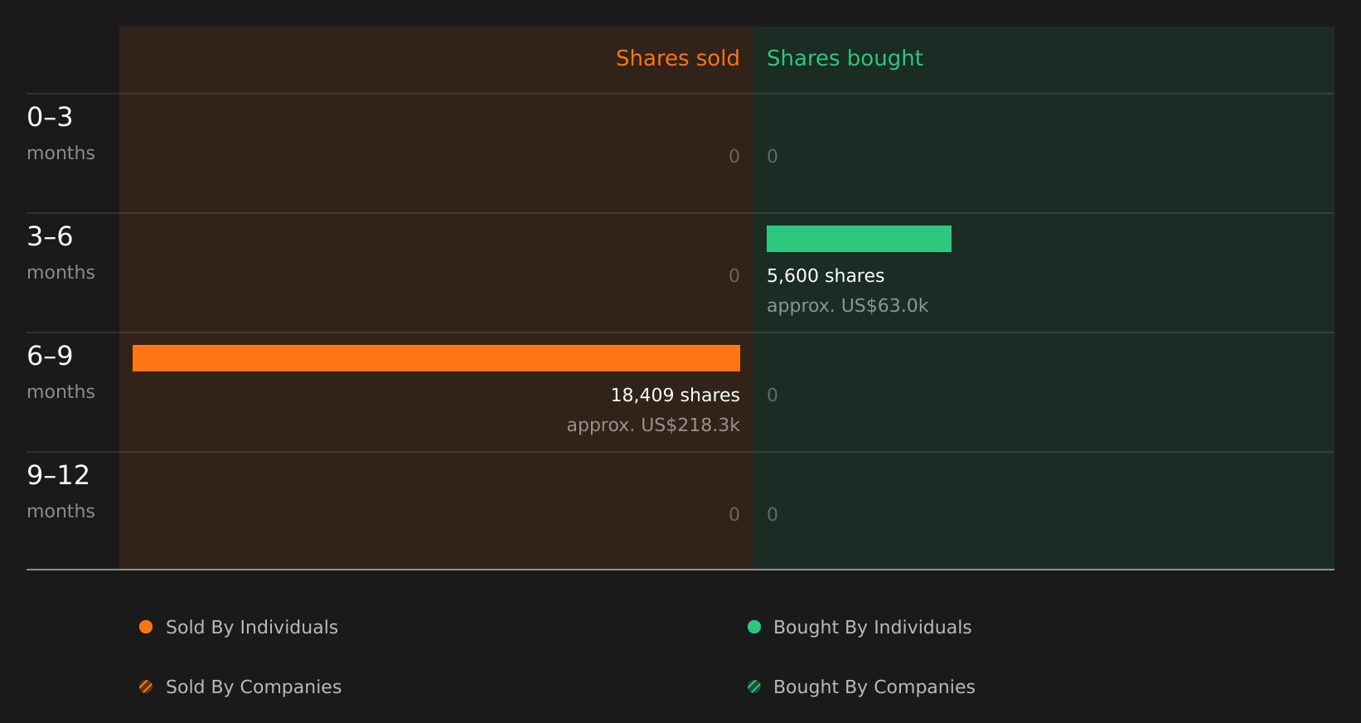The height and width of the screenshot is (723, 1361).
Task: Click the 6–9 months row label
Action: tap(61, 373)
